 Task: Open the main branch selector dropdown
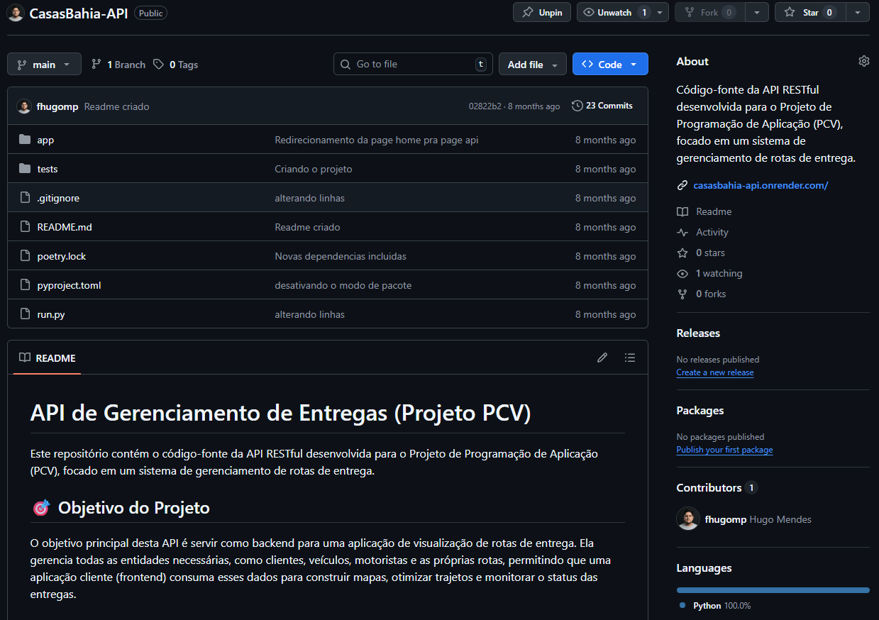44,64
